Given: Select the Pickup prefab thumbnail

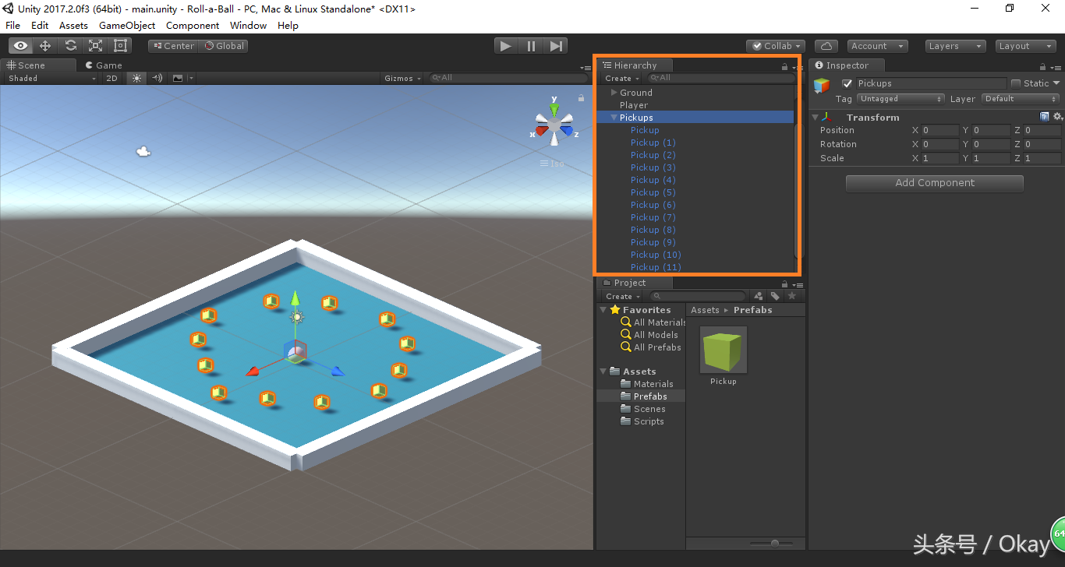Looking at the screenshot, I should [724, 350].
